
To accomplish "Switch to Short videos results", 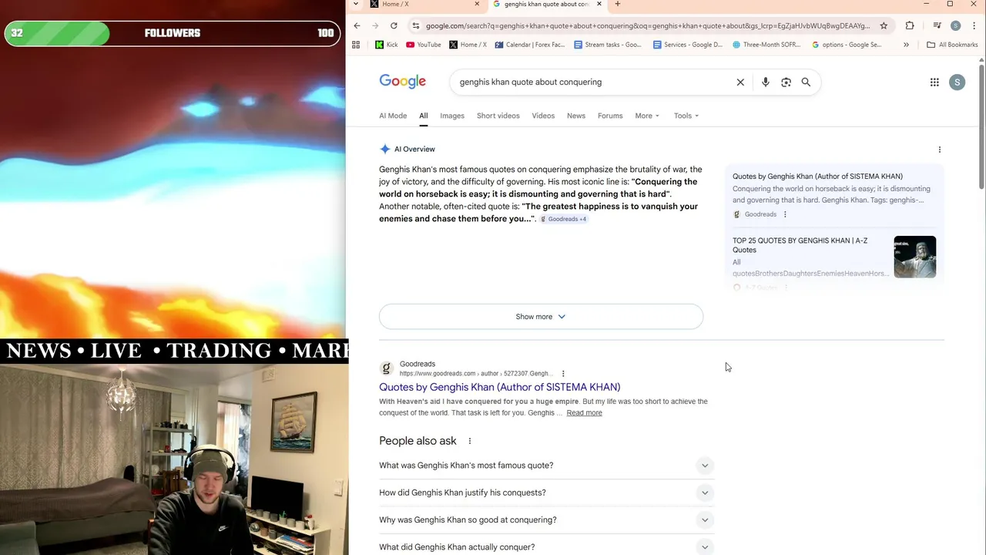I will (x=498, y=116).
